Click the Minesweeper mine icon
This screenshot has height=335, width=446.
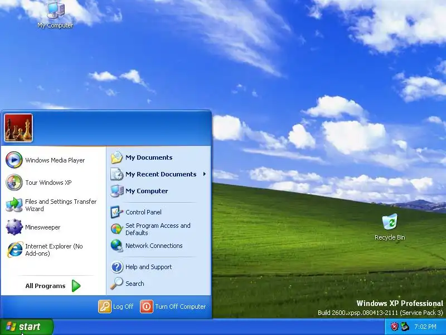pos(14,227)
